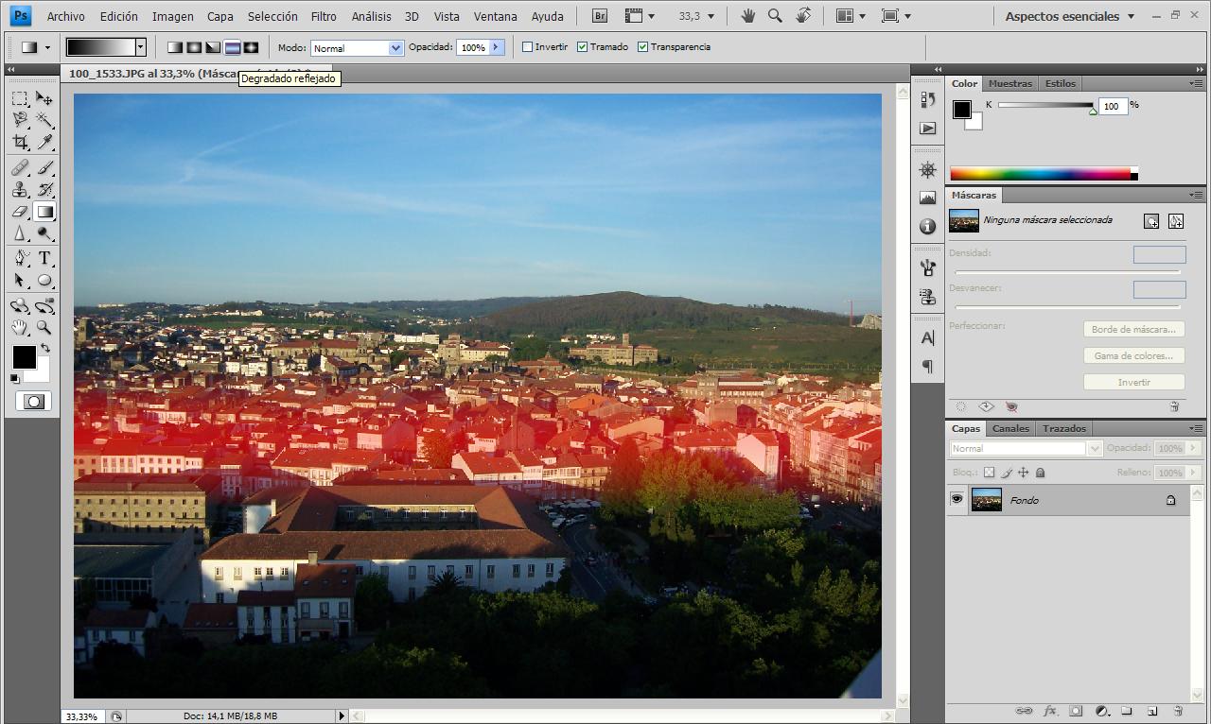This screenshot has width=1211, height=724.
Task: Switch to the Canales tab
Action: tap(1010, 428)
